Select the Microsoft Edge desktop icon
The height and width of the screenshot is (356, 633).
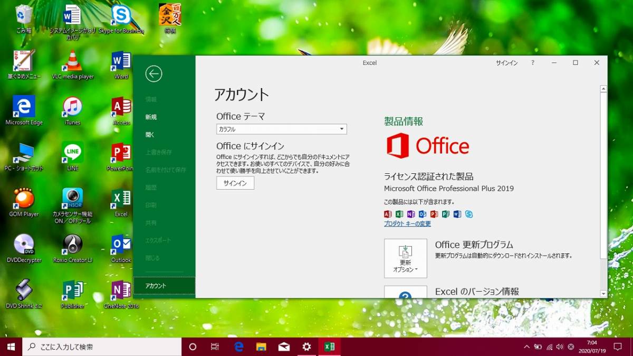click(24, 111)
